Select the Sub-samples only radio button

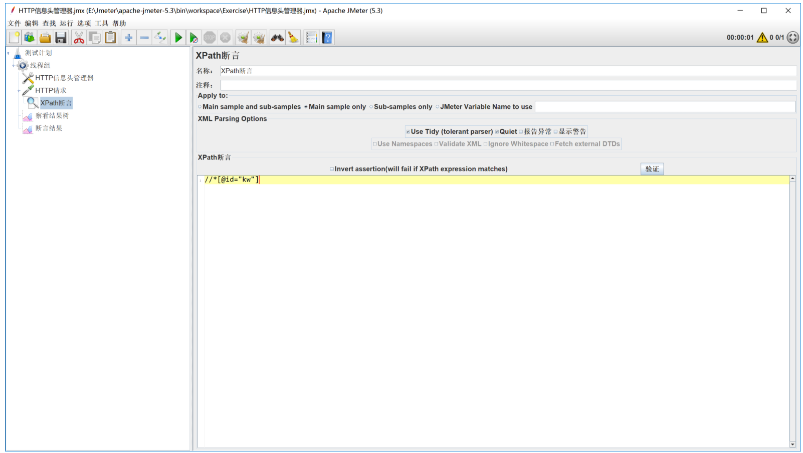click(371, 106)
